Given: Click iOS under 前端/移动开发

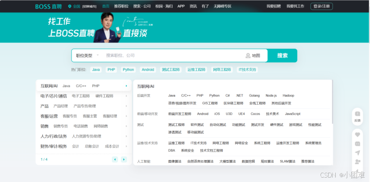Looking at the screenshot, I should click(x=217, y=114).
